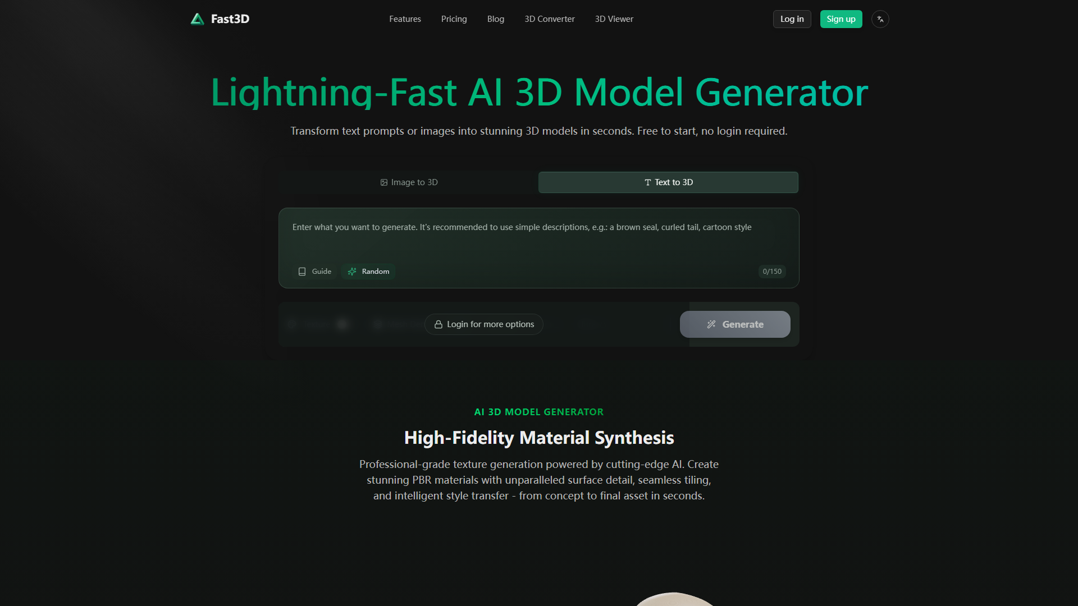Focus the text prompt input area
The width and height of the screenshot is (1078, 606).
click(538, 236)
